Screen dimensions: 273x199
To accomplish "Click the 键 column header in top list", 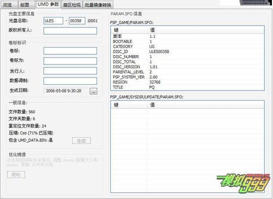I will click(x=129, y=30).
